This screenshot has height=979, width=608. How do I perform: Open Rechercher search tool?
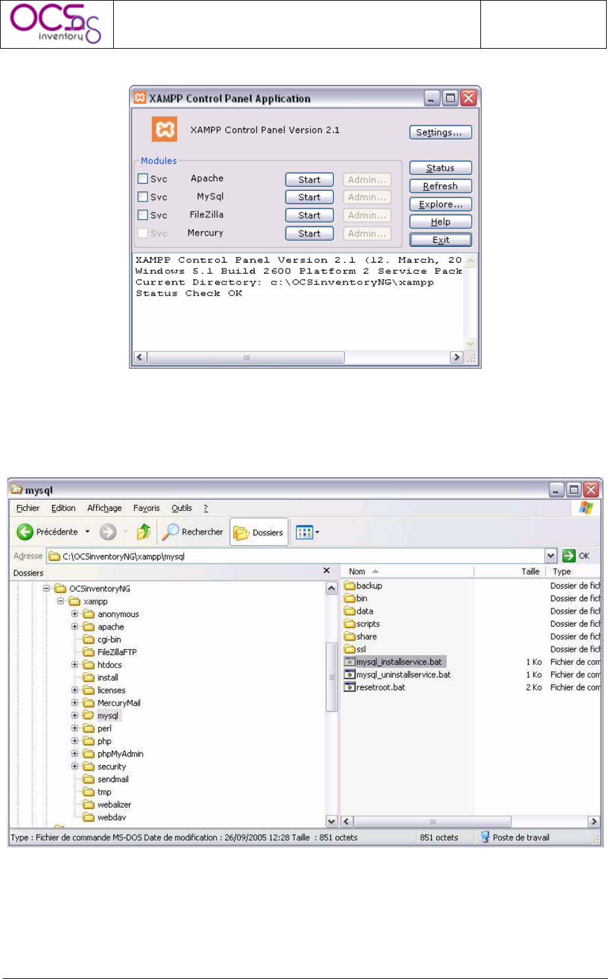[193, 532]
